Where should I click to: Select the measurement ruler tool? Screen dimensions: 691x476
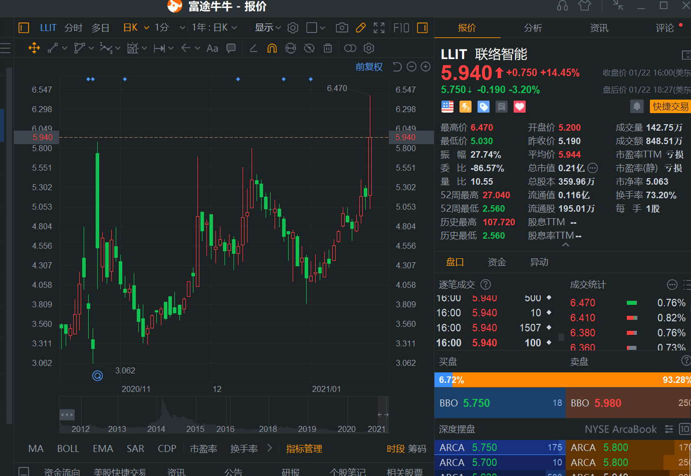click(160, 48)
